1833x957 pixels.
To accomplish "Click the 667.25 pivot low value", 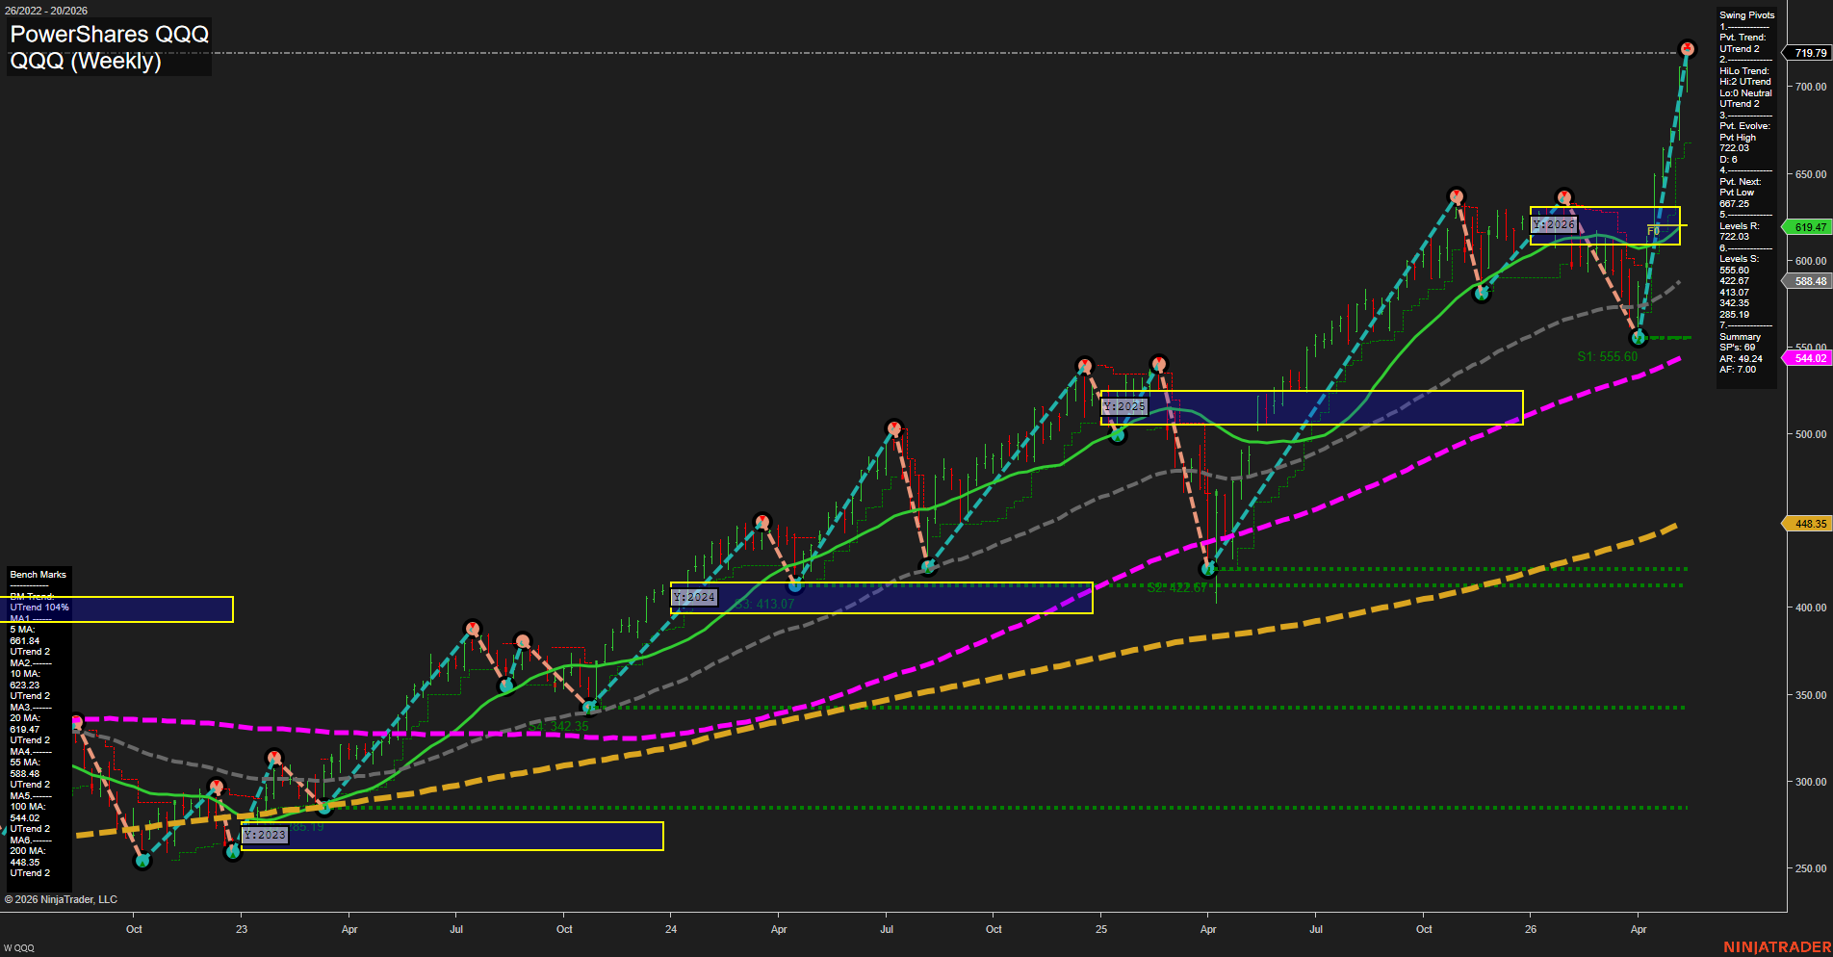I will coord(1735,204).
